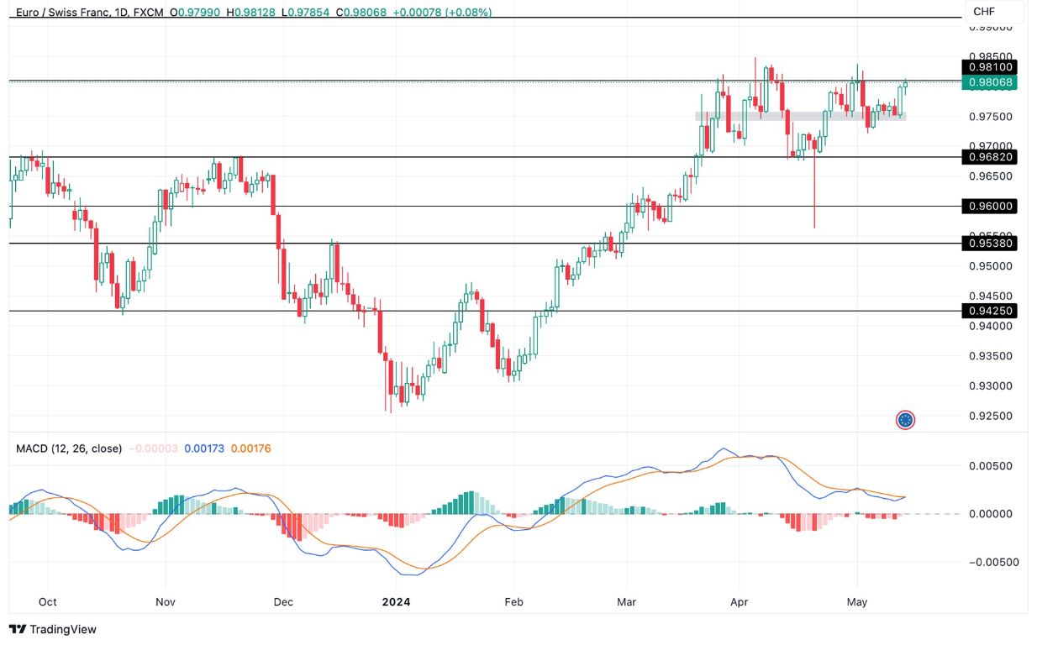The width and height of the screenshot is (1037, 645).
Task: Click the EU flag economic event marker
Action: pyautogui.click(x=905, y=418)
